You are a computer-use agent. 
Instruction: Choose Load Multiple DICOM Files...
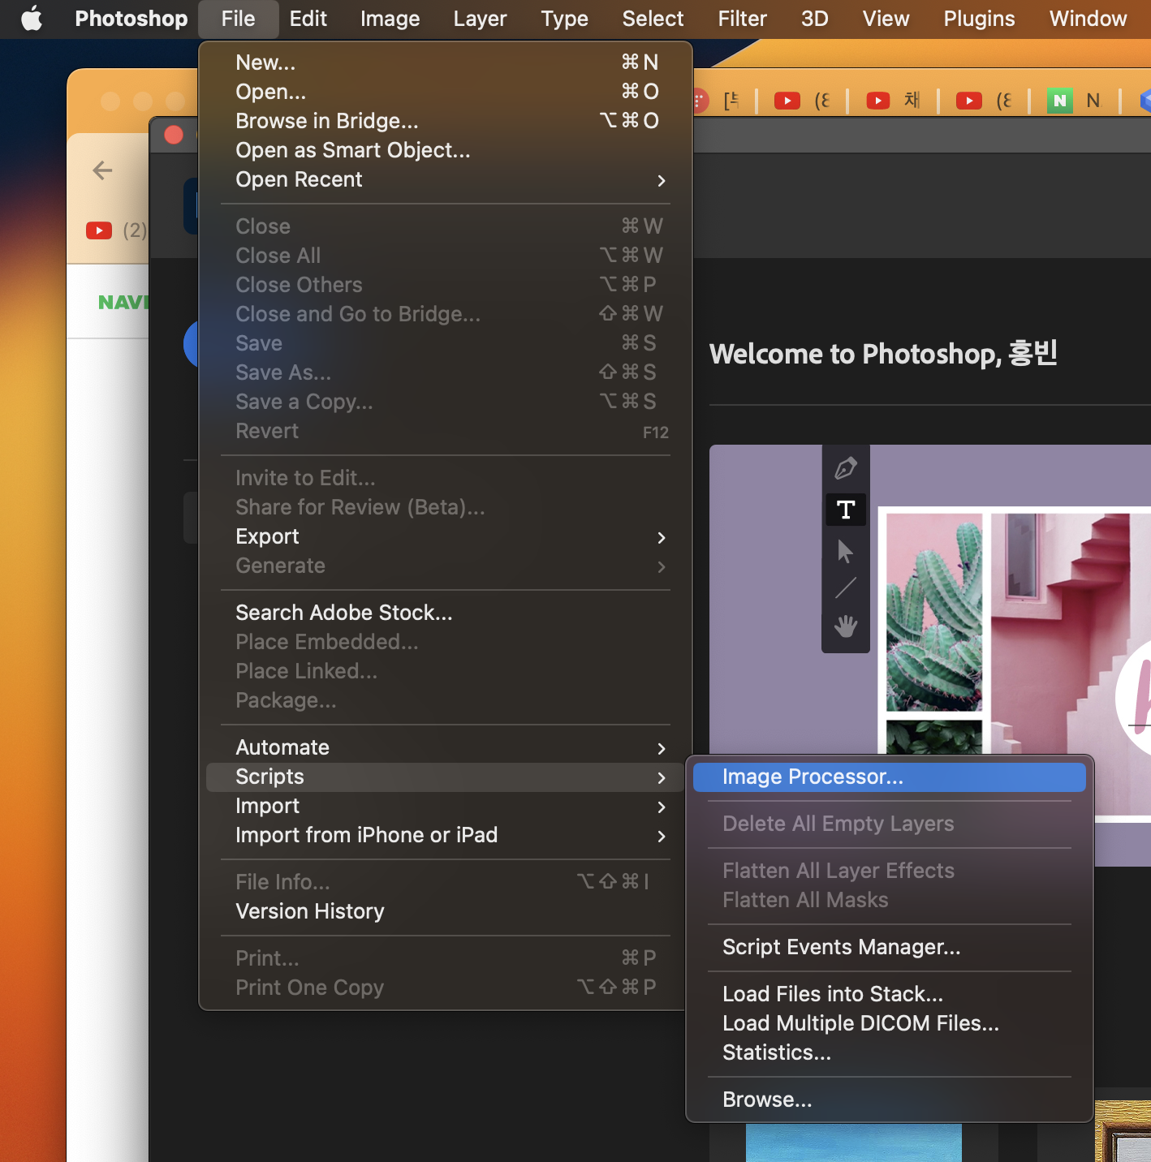(890, 1023)
